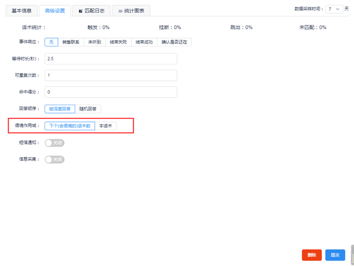Switch to the 基本信息 tab
Screen dimensions: 354x266
[x=21, y=11]
